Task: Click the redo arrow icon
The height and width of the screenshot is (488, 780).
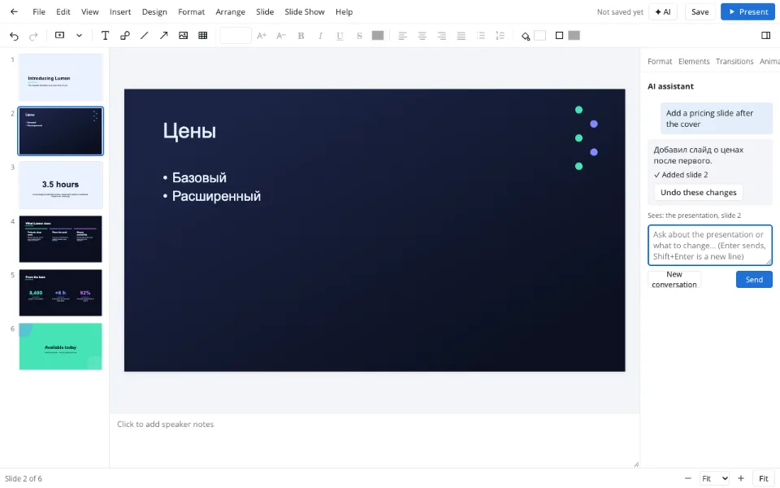Action: pyautogui.click(x=33, y=36)
